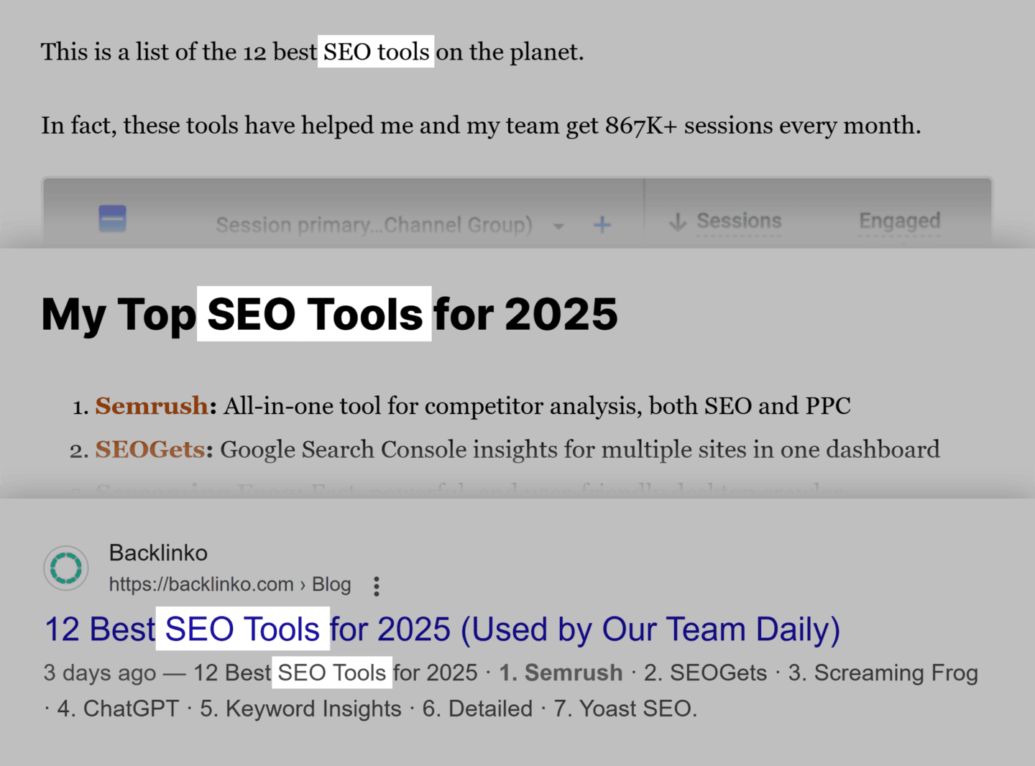Toggle the blue select-all checkbox in table header

pyautogui.click(x=112, y=218)
